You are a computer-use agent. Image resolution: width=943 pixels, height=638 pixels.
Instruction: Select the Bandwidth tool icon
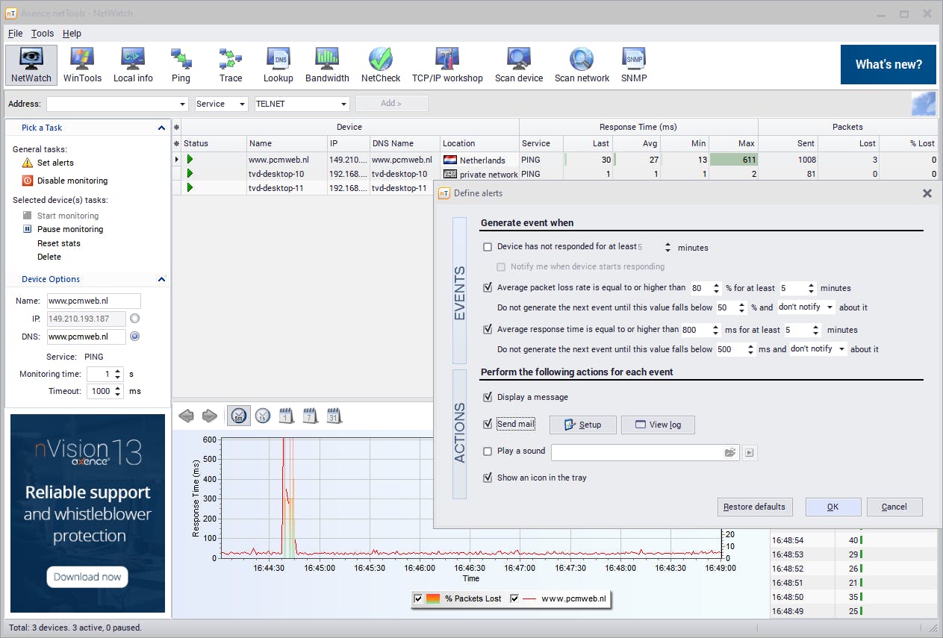pos(327,64)
